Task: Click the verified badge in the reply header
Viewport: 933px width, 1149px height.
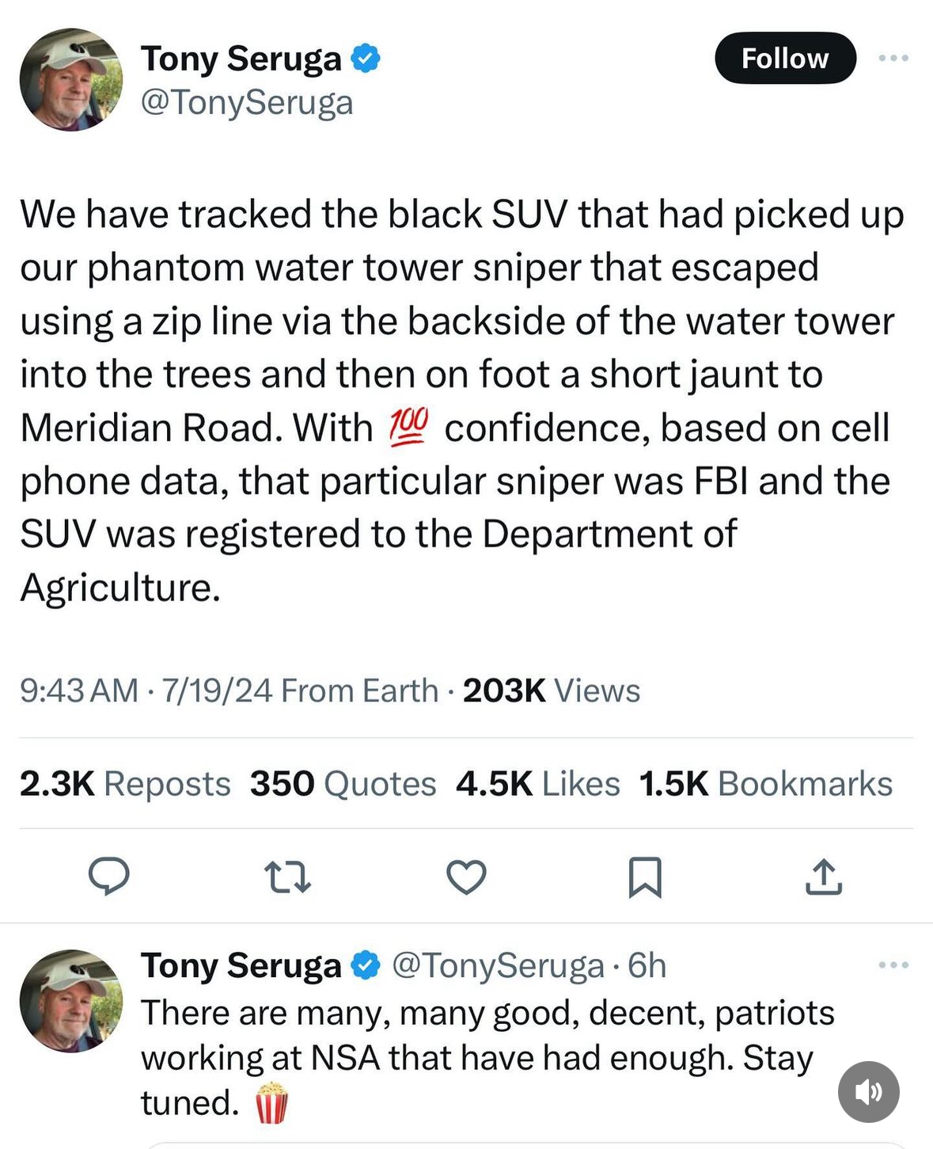Action: 366,965
